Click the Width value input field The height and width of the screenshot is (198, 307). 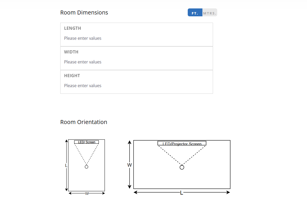tap(136, 62)
